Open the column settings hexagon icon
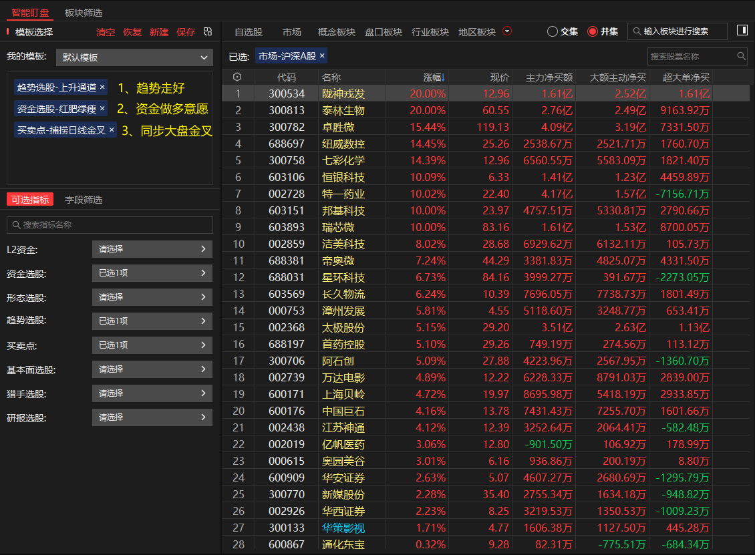This screenshot has width=755, height=555. 237,77
